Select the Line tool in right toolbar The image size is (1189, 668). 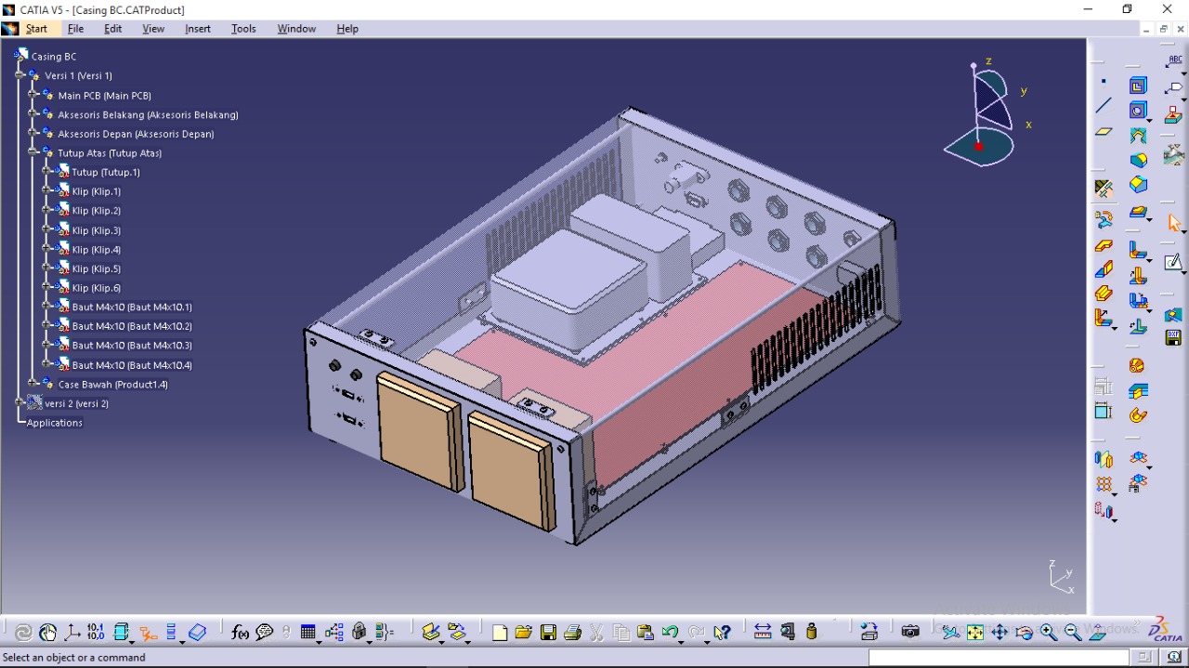[1104, 107]
